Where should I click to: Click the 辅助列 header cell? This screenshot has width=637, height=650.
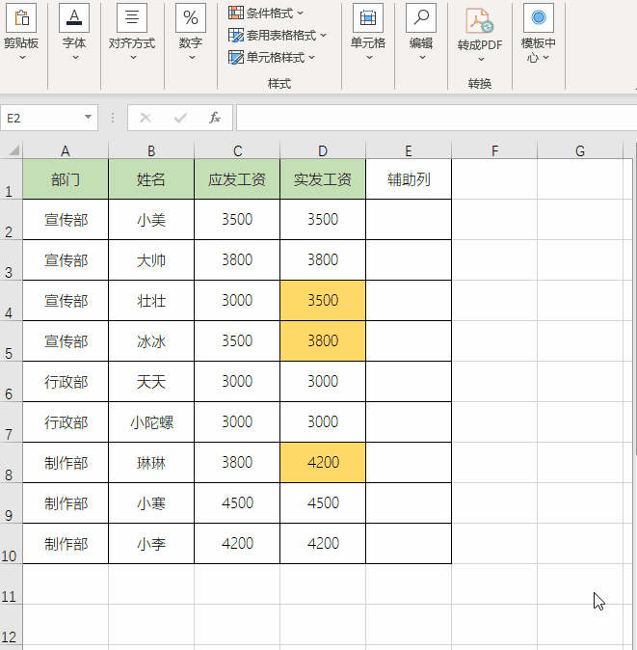click(x=409, y=179)
